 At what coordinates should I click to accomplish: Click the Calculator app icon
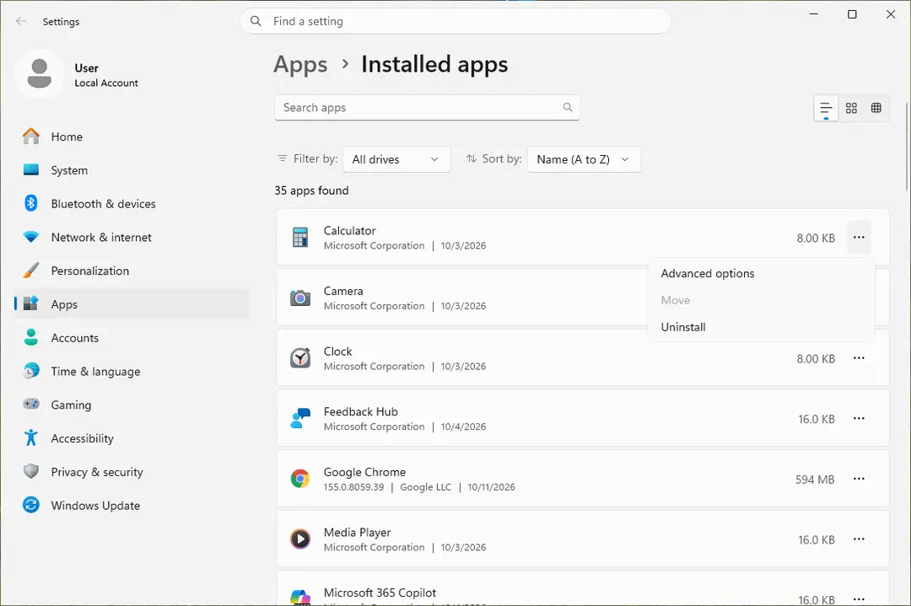click(x=299, y=238)
